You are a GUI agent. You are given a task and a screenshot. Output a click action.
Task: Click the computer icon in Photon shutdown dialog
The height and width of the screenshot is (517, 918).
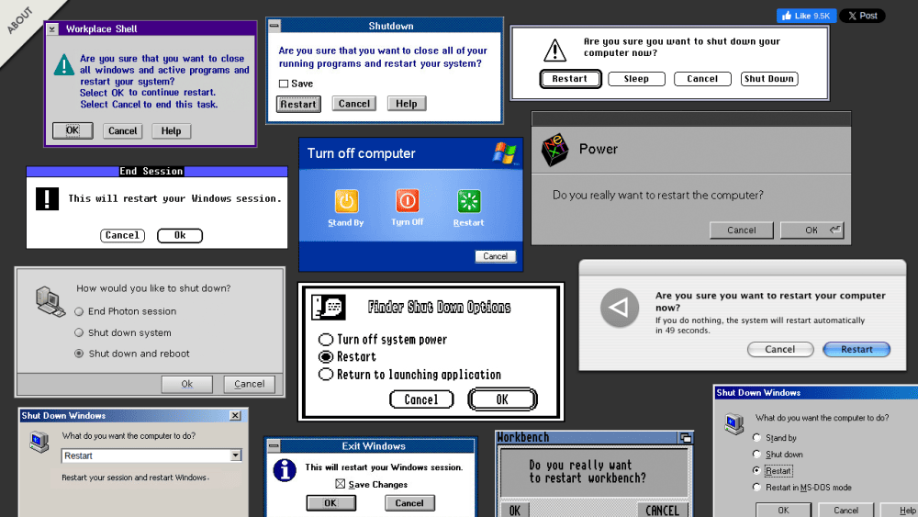coord(50,301)
